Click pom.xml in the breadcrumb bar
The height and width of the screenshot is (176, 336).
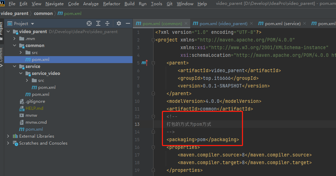[x=70, y=14]
